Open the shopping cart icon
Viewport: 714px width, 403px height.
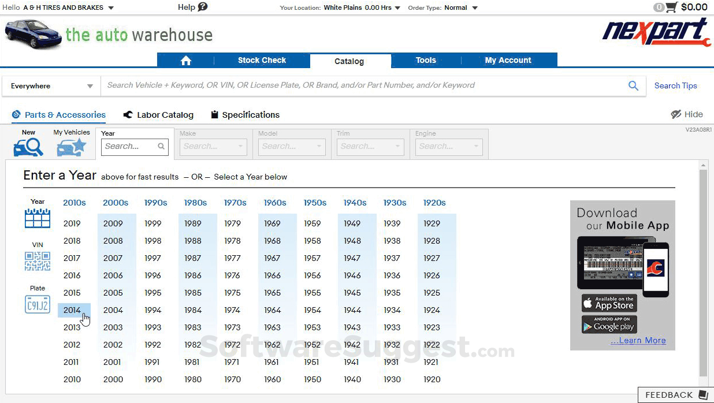pos(671,8)
